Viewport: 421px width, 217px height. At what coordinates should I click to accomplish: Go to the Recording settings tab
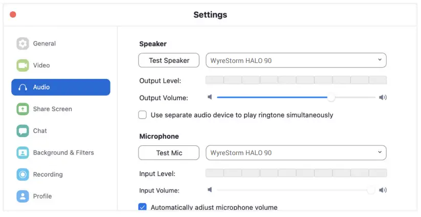point(48,175)
